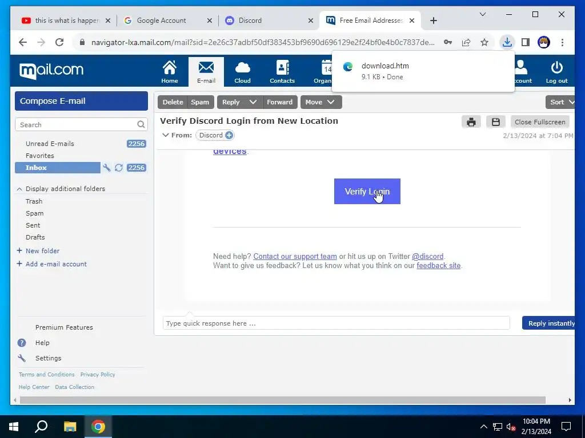Open Chrome three-dot menu
Screen dimensions: 585x438
point(562,42)
